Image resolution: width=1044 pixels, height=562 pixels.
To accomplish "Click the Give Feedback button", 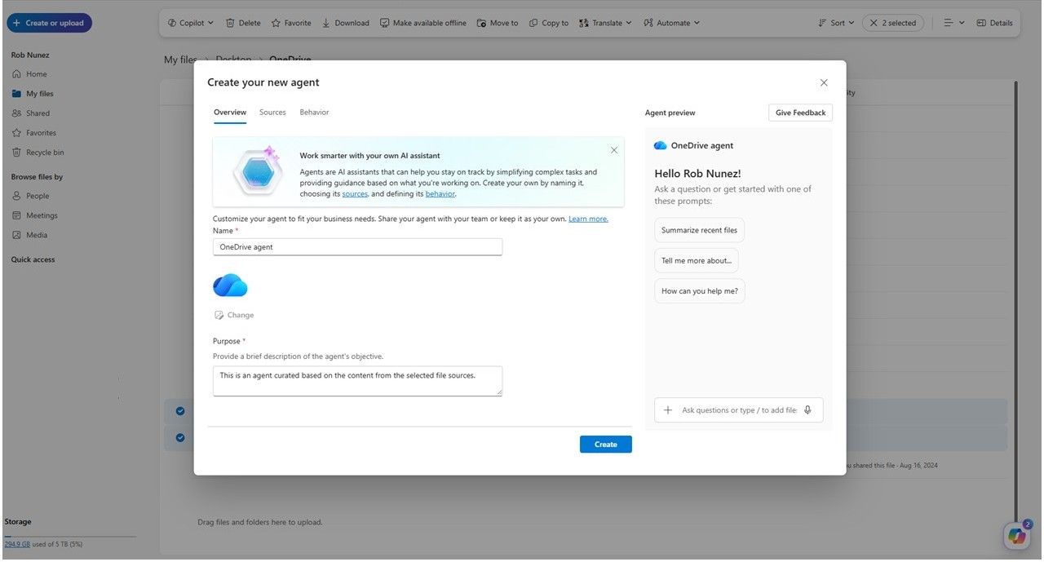I will click(x=800, y=113).
